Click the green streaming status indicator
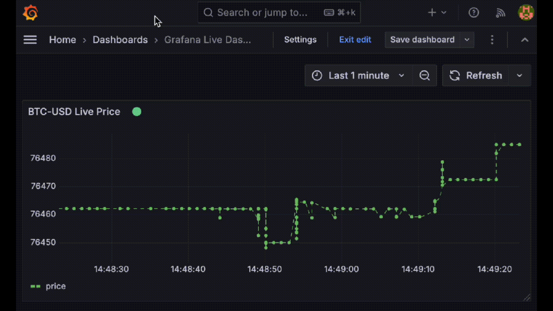This screenshot has height=311, width=553. pos(137,111)
